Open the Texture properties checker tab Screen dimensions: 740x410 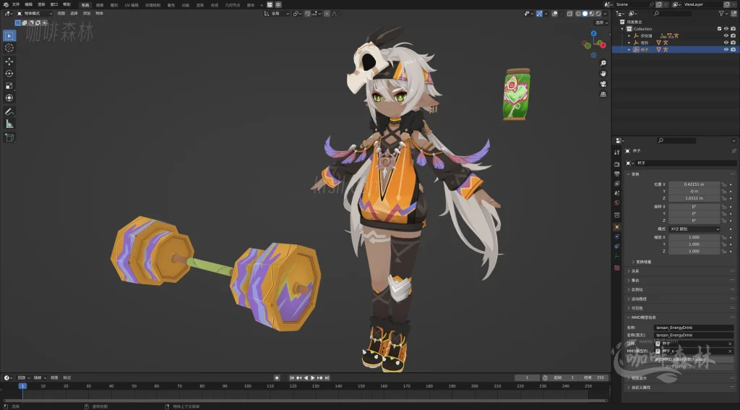(617, 268)
